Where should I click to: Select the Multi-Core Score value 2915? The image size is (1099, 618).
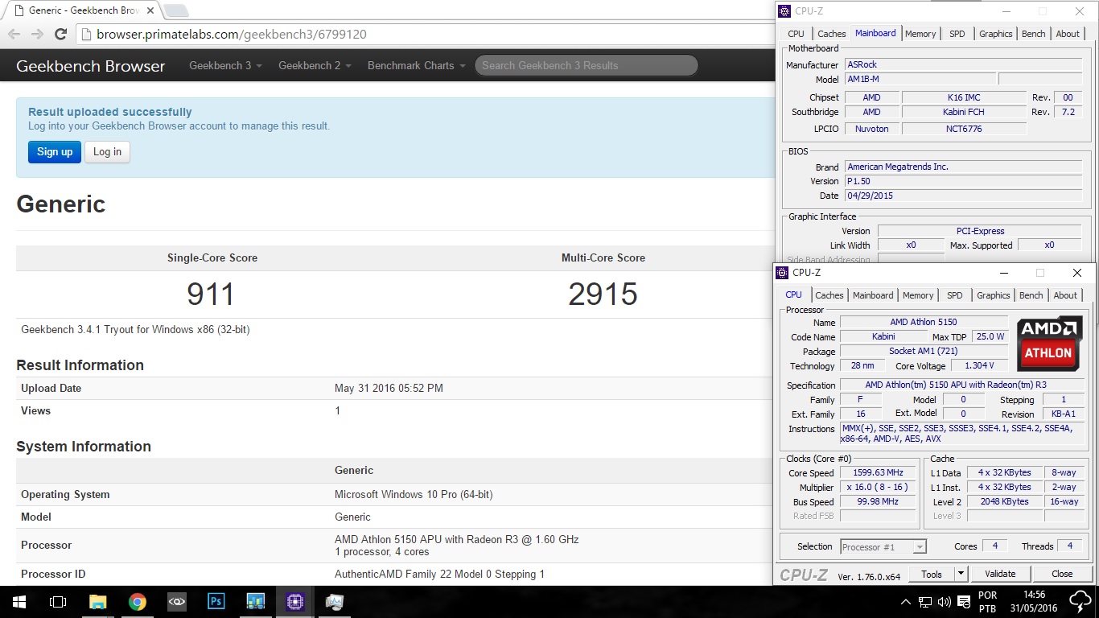(603, 295)
